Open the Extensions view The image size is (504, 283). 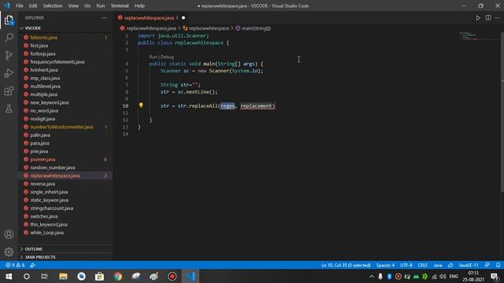click(x=9, y=91)
